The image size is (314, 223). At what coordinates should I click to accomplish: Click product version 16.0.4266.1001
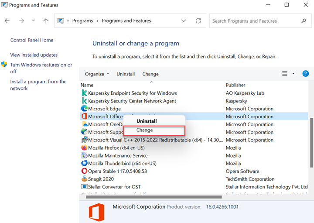222,207
